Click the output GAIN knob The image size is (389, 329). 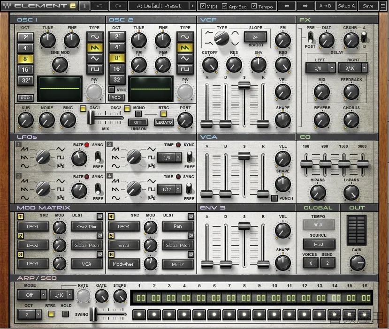357,262
